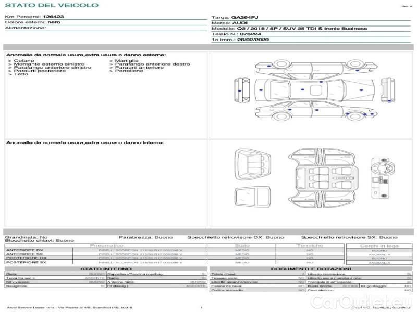417x312 pixels.
Task: Select the rear-view exterior car diagram
Action: (242, 90)
